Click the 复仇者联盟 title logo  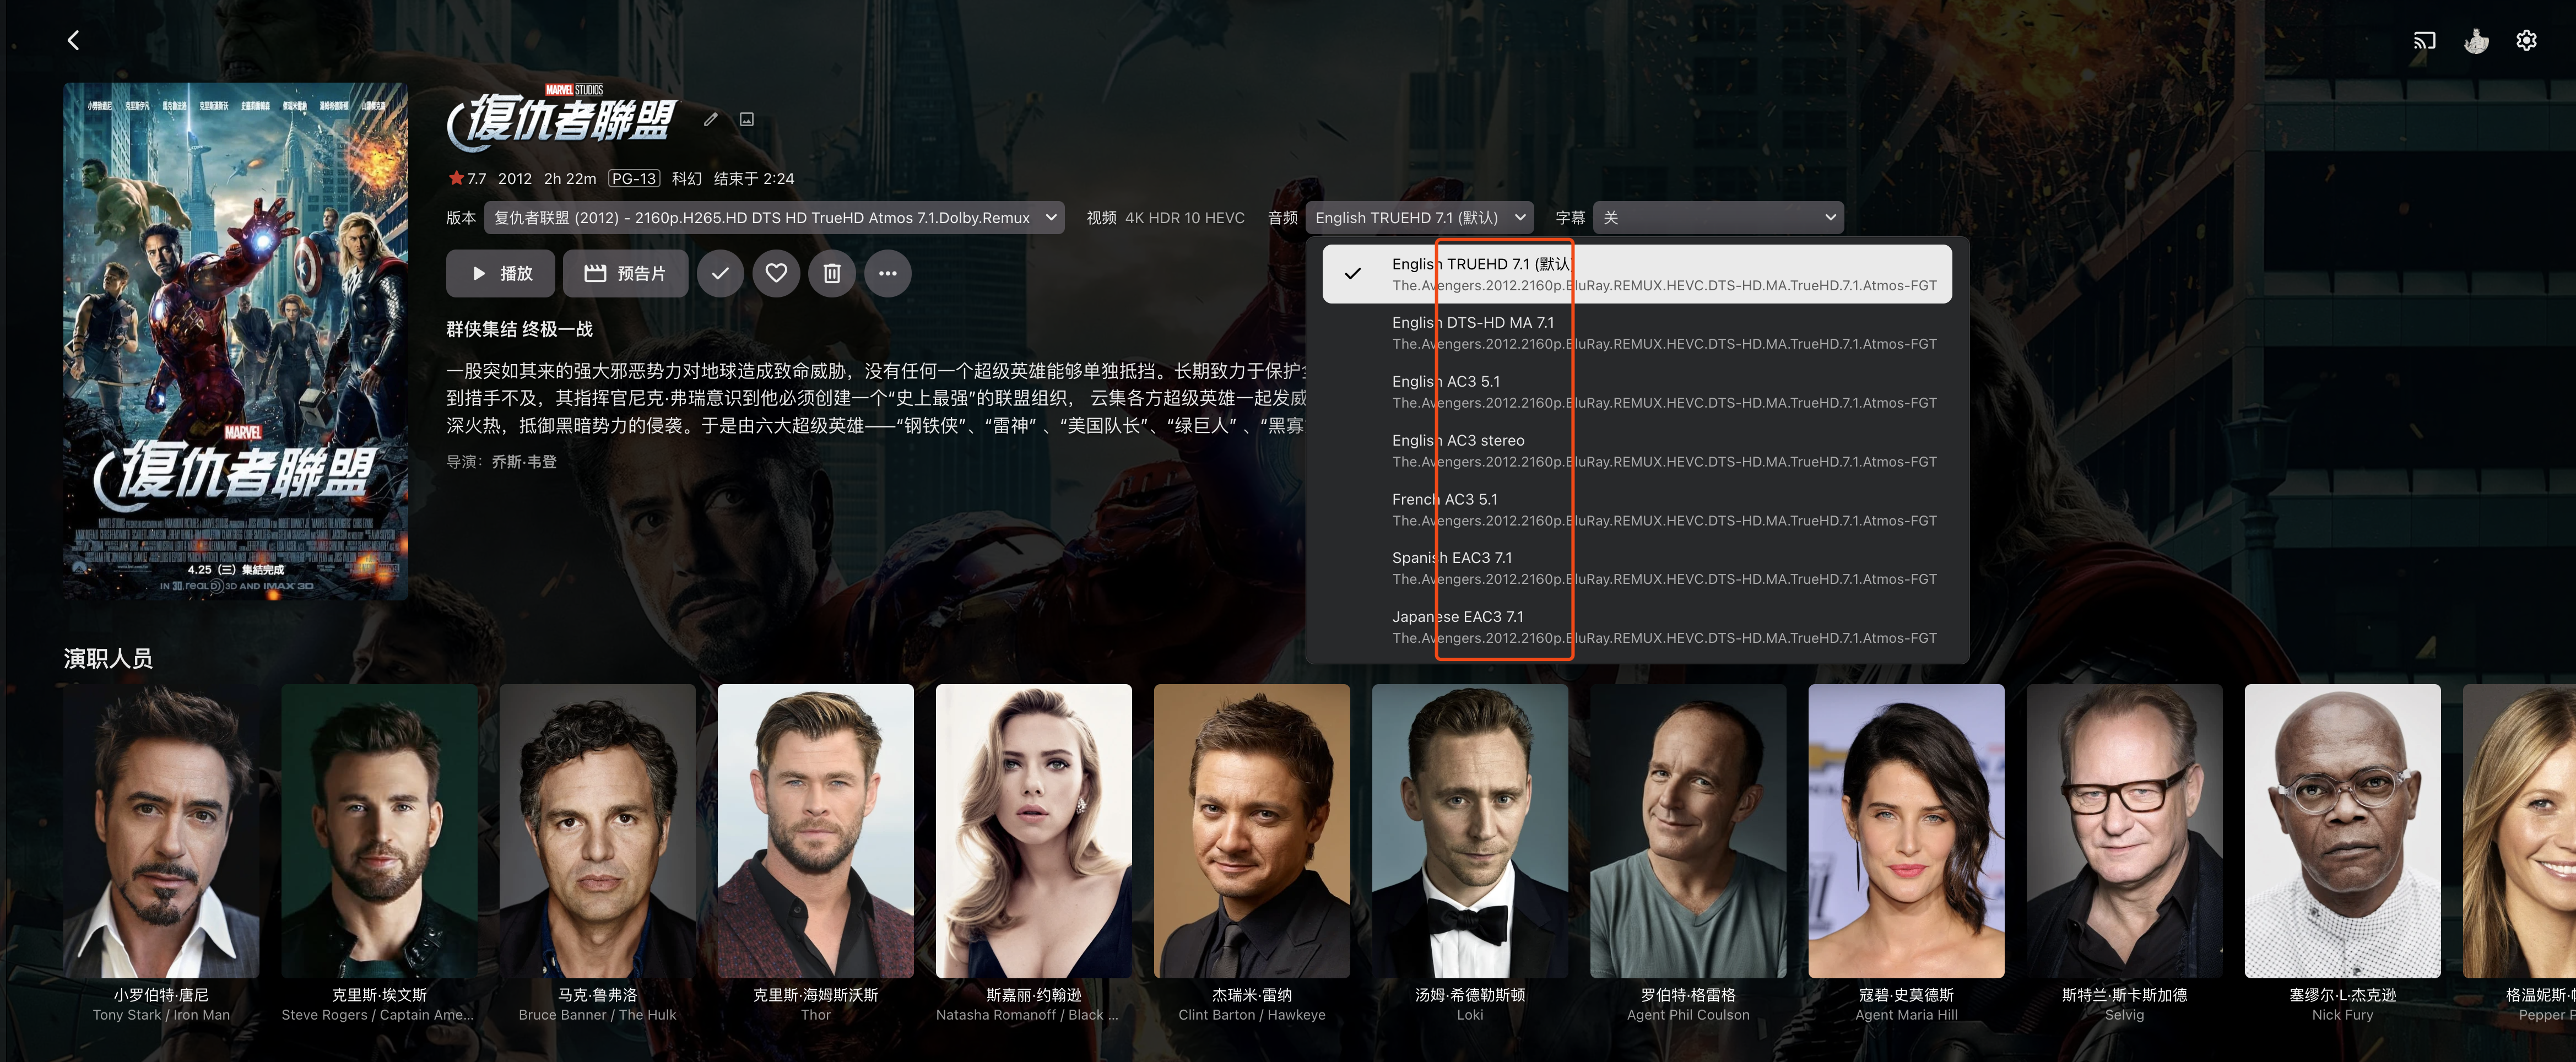563,119
